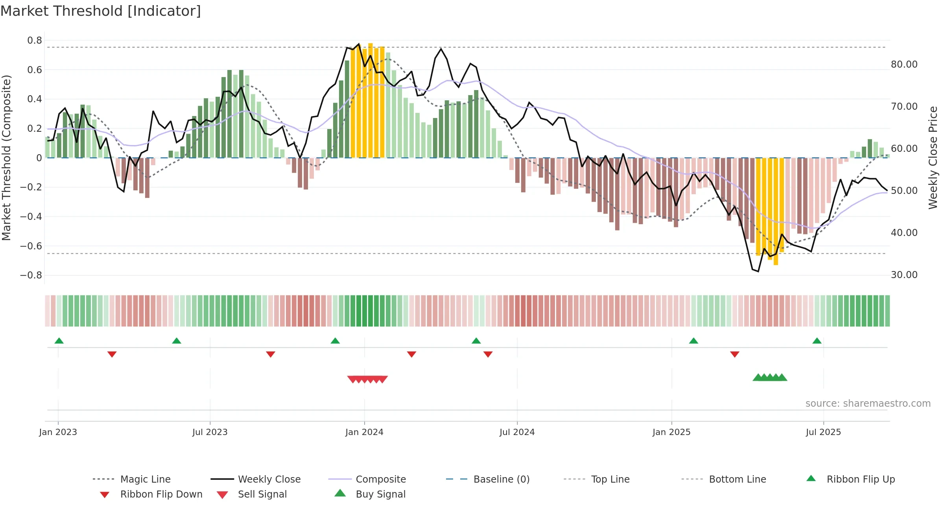Click the 80.00 price tick on right axis
Image resolution: width=944 pixels, height=531 pixels.
(904, 65)
